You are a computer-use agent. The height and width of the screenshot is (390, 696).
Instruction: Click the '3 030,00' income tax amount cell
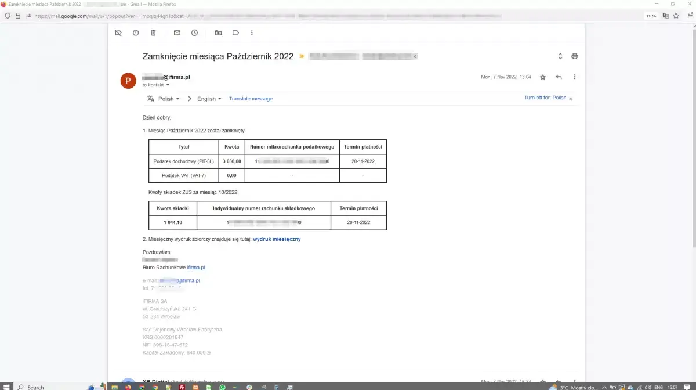click(x=232, y=161)
